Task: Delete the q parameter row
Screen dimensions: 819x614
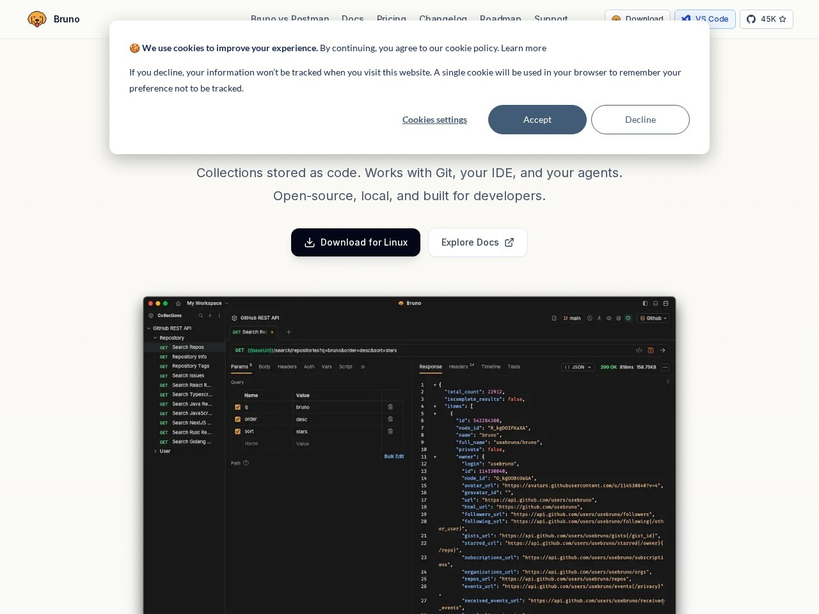Action: 390,407
